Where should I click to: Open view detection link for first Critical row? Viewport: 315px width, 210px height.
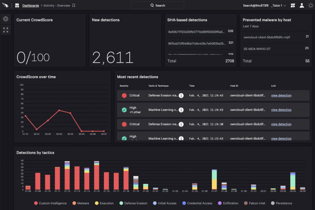(281, 96)
